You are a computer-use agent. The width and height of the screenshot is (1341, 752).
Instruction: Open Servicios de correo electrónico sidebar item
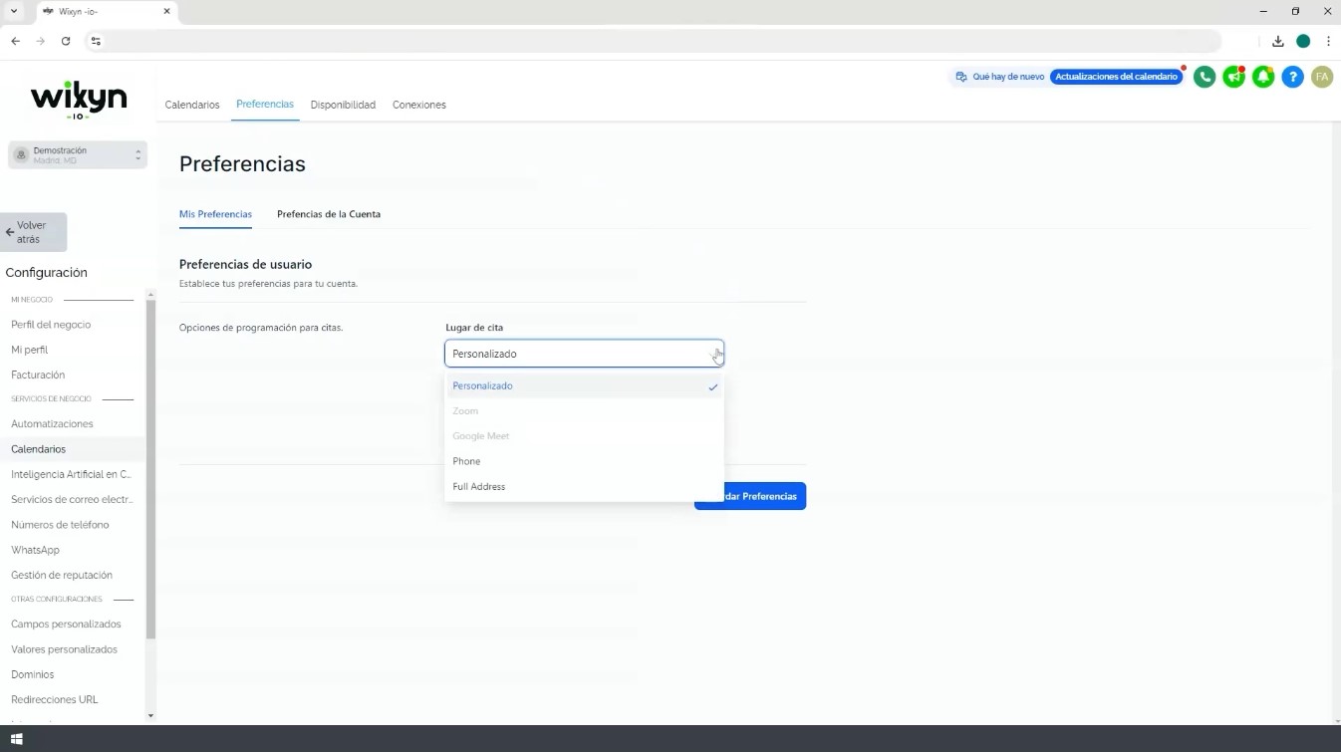point(72,500)
